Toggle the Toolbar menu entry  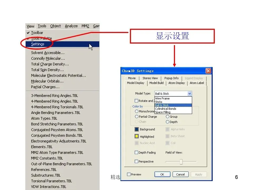click(62, 33)
